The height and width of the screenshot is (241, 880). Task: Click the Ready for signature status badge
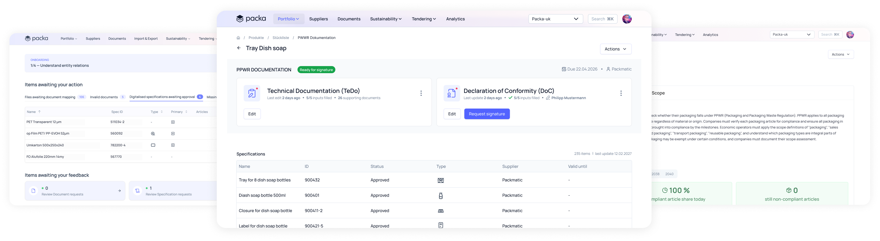[316, 70]
